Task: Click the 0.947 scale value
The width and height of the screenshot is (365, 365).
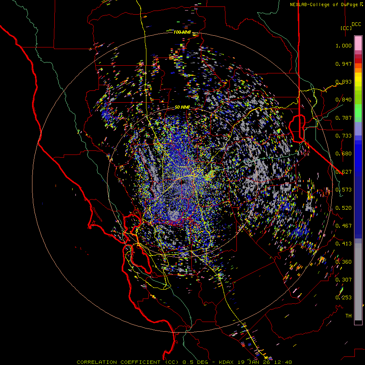Action: tap(344, 64)
